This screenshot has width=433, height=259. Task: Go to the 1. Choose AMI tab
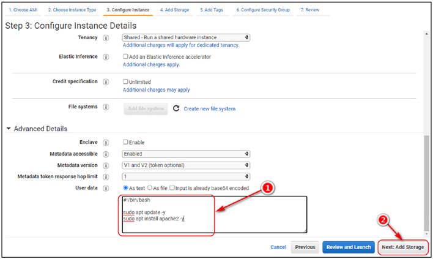(x=23, y=10)
